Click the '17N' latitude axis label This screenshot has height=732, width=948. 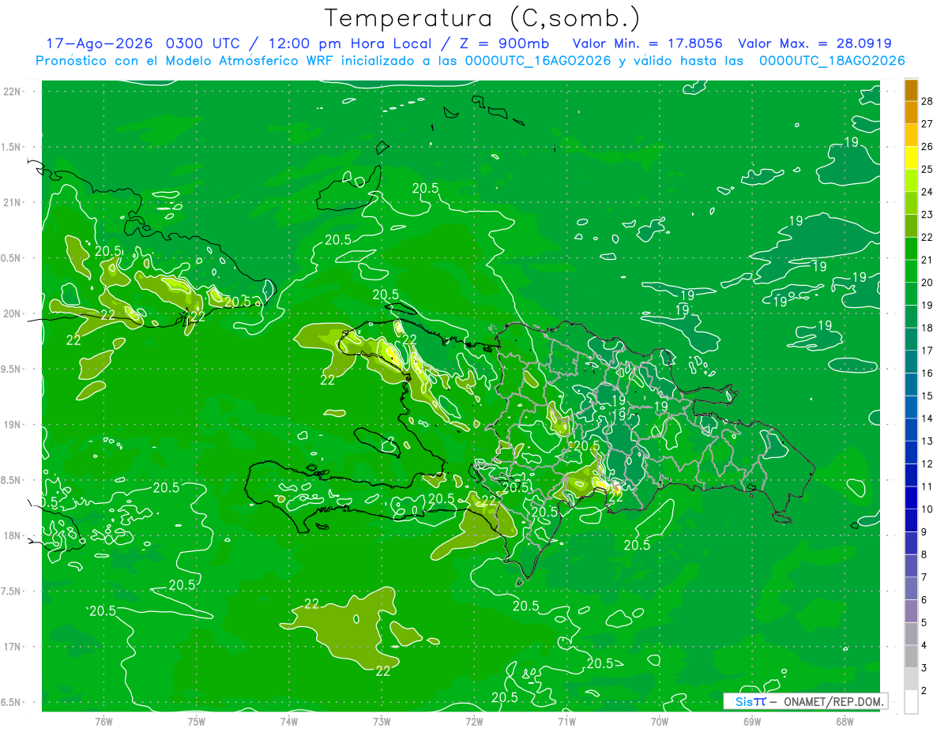[x=13, y=647]
